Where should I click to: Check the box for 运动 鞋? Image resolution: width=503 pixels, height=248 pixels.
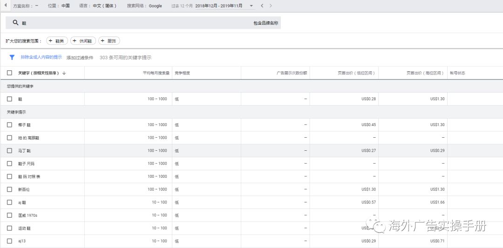point(10,228)
